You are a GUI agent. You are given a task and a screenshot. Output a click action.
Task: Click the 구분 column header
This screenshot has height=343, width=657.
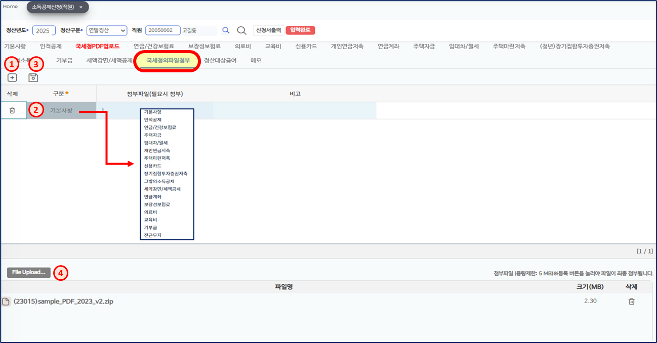pyautogui.click(x=61, y=94)
